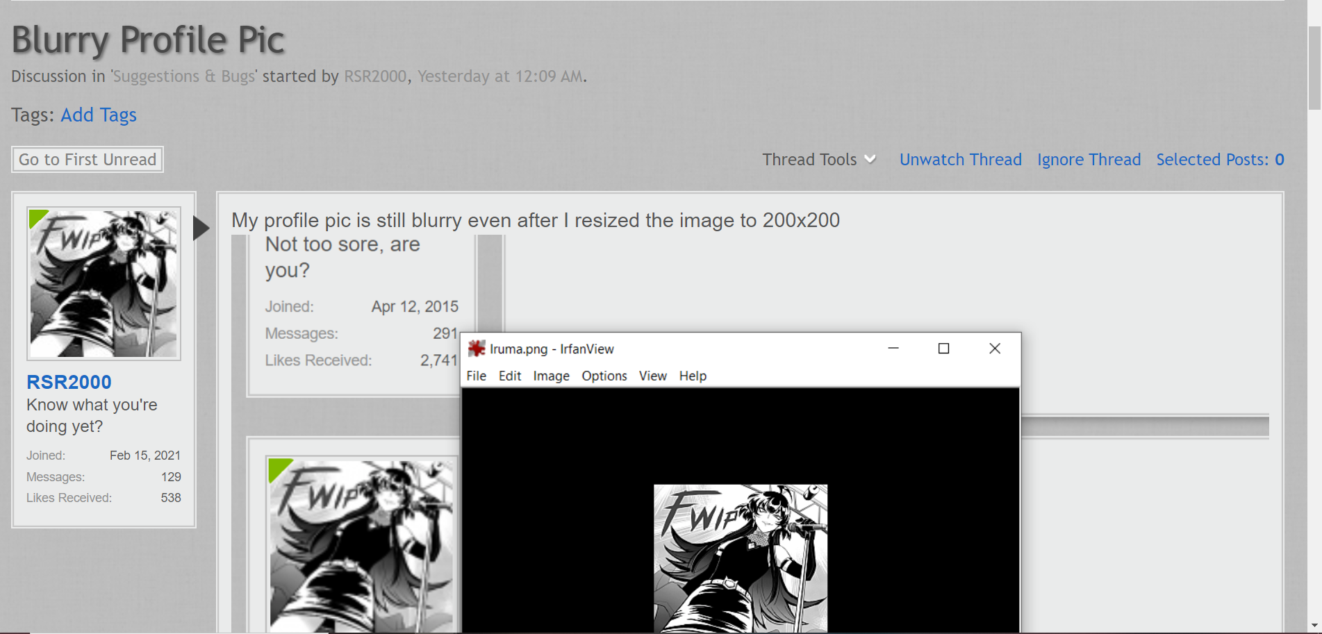The height and width of the screenshot is (634, 1322).
Task: Click the 'Feb 15, 2021' join date
Action: [x=145, y=456]
